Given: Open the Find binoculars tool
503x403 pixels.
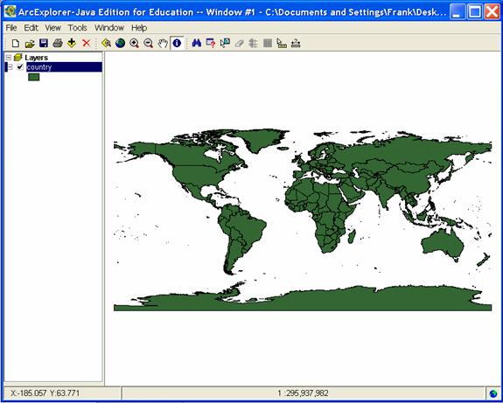Looking at the screenshot, I should [196, 43].
